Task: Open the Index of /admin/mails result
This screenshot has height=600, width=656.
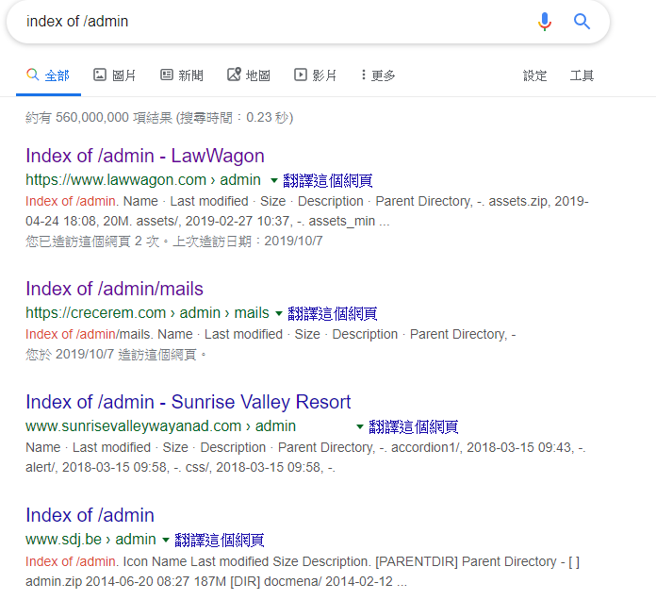Action: click(x=114, y=289)
